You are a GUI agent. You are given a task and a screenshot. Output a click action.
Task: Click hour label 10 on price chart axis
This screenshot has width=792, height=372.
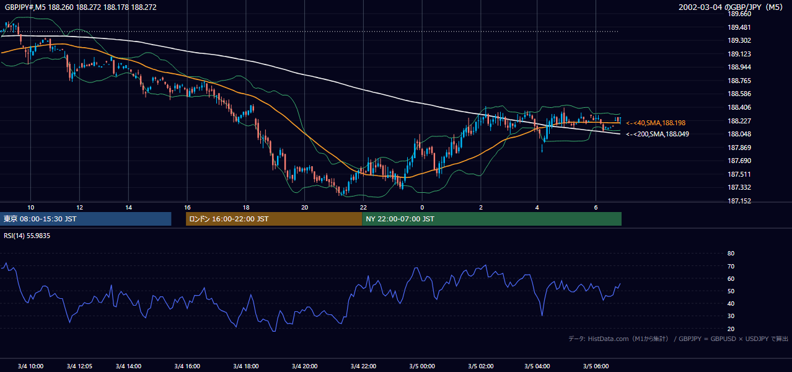[x=31, y=207]
